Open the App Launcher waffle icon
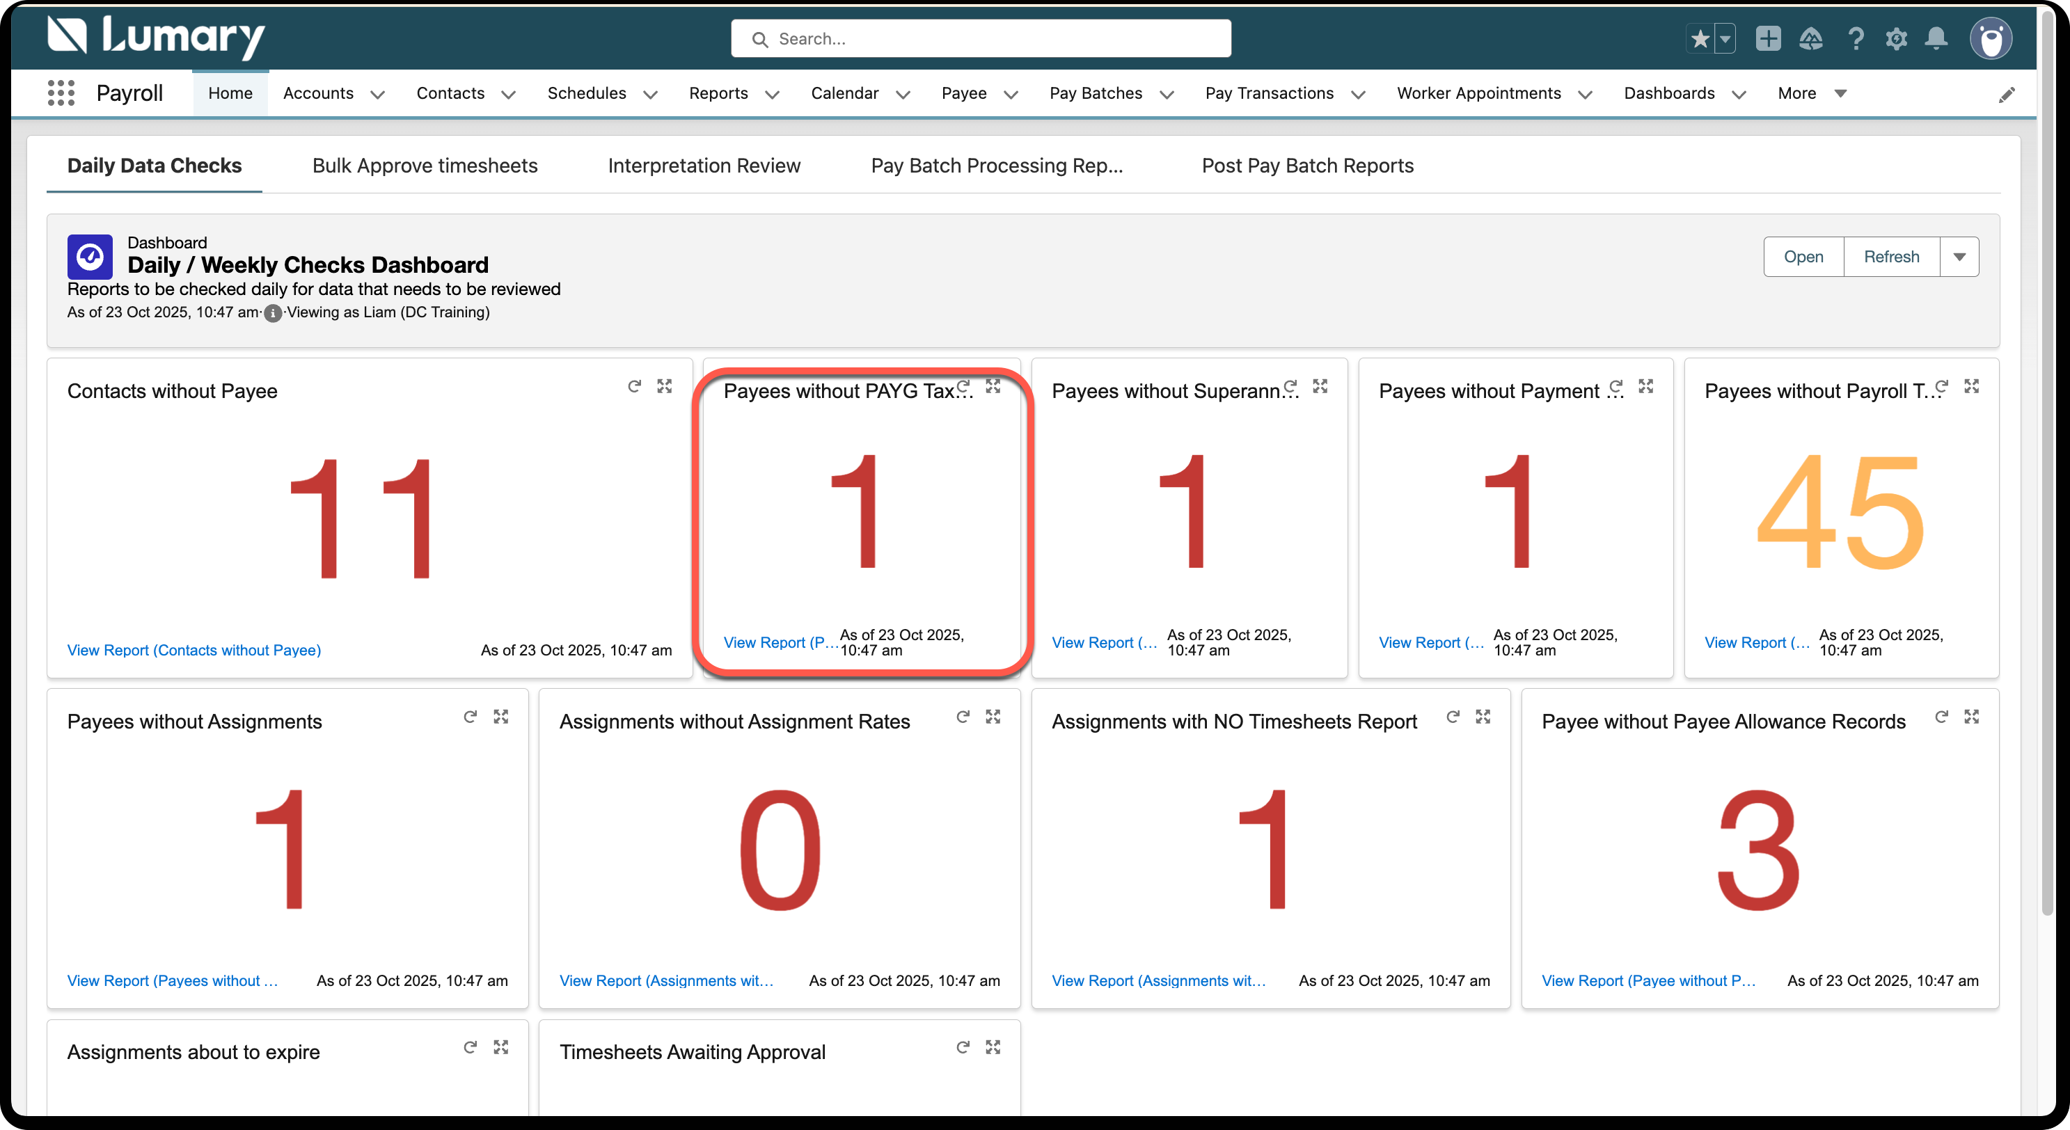The width and height of the screenshot is (2070, 1130). coord(61,93)
